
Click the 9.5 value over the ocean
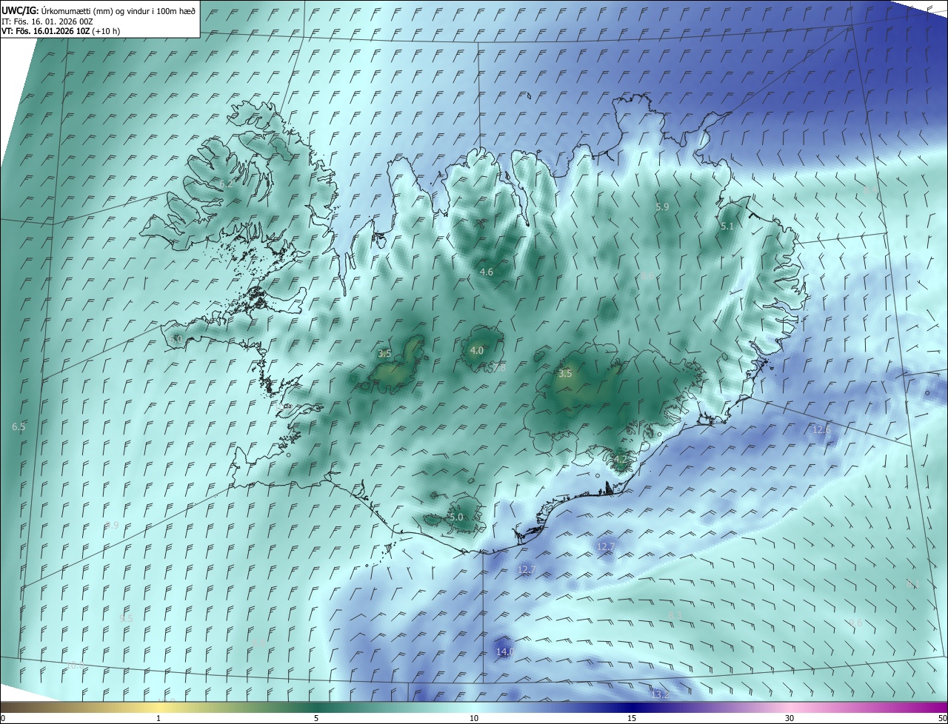pos(127,619)
